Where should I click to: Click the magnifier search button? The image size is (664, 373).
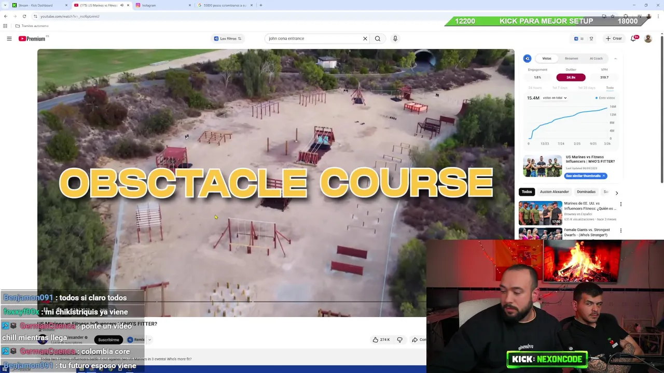coord(378,38)
